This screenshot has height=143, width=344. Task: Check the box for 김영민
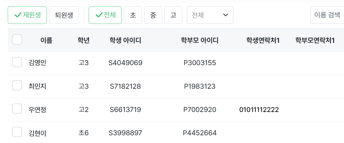click(17, 62)
